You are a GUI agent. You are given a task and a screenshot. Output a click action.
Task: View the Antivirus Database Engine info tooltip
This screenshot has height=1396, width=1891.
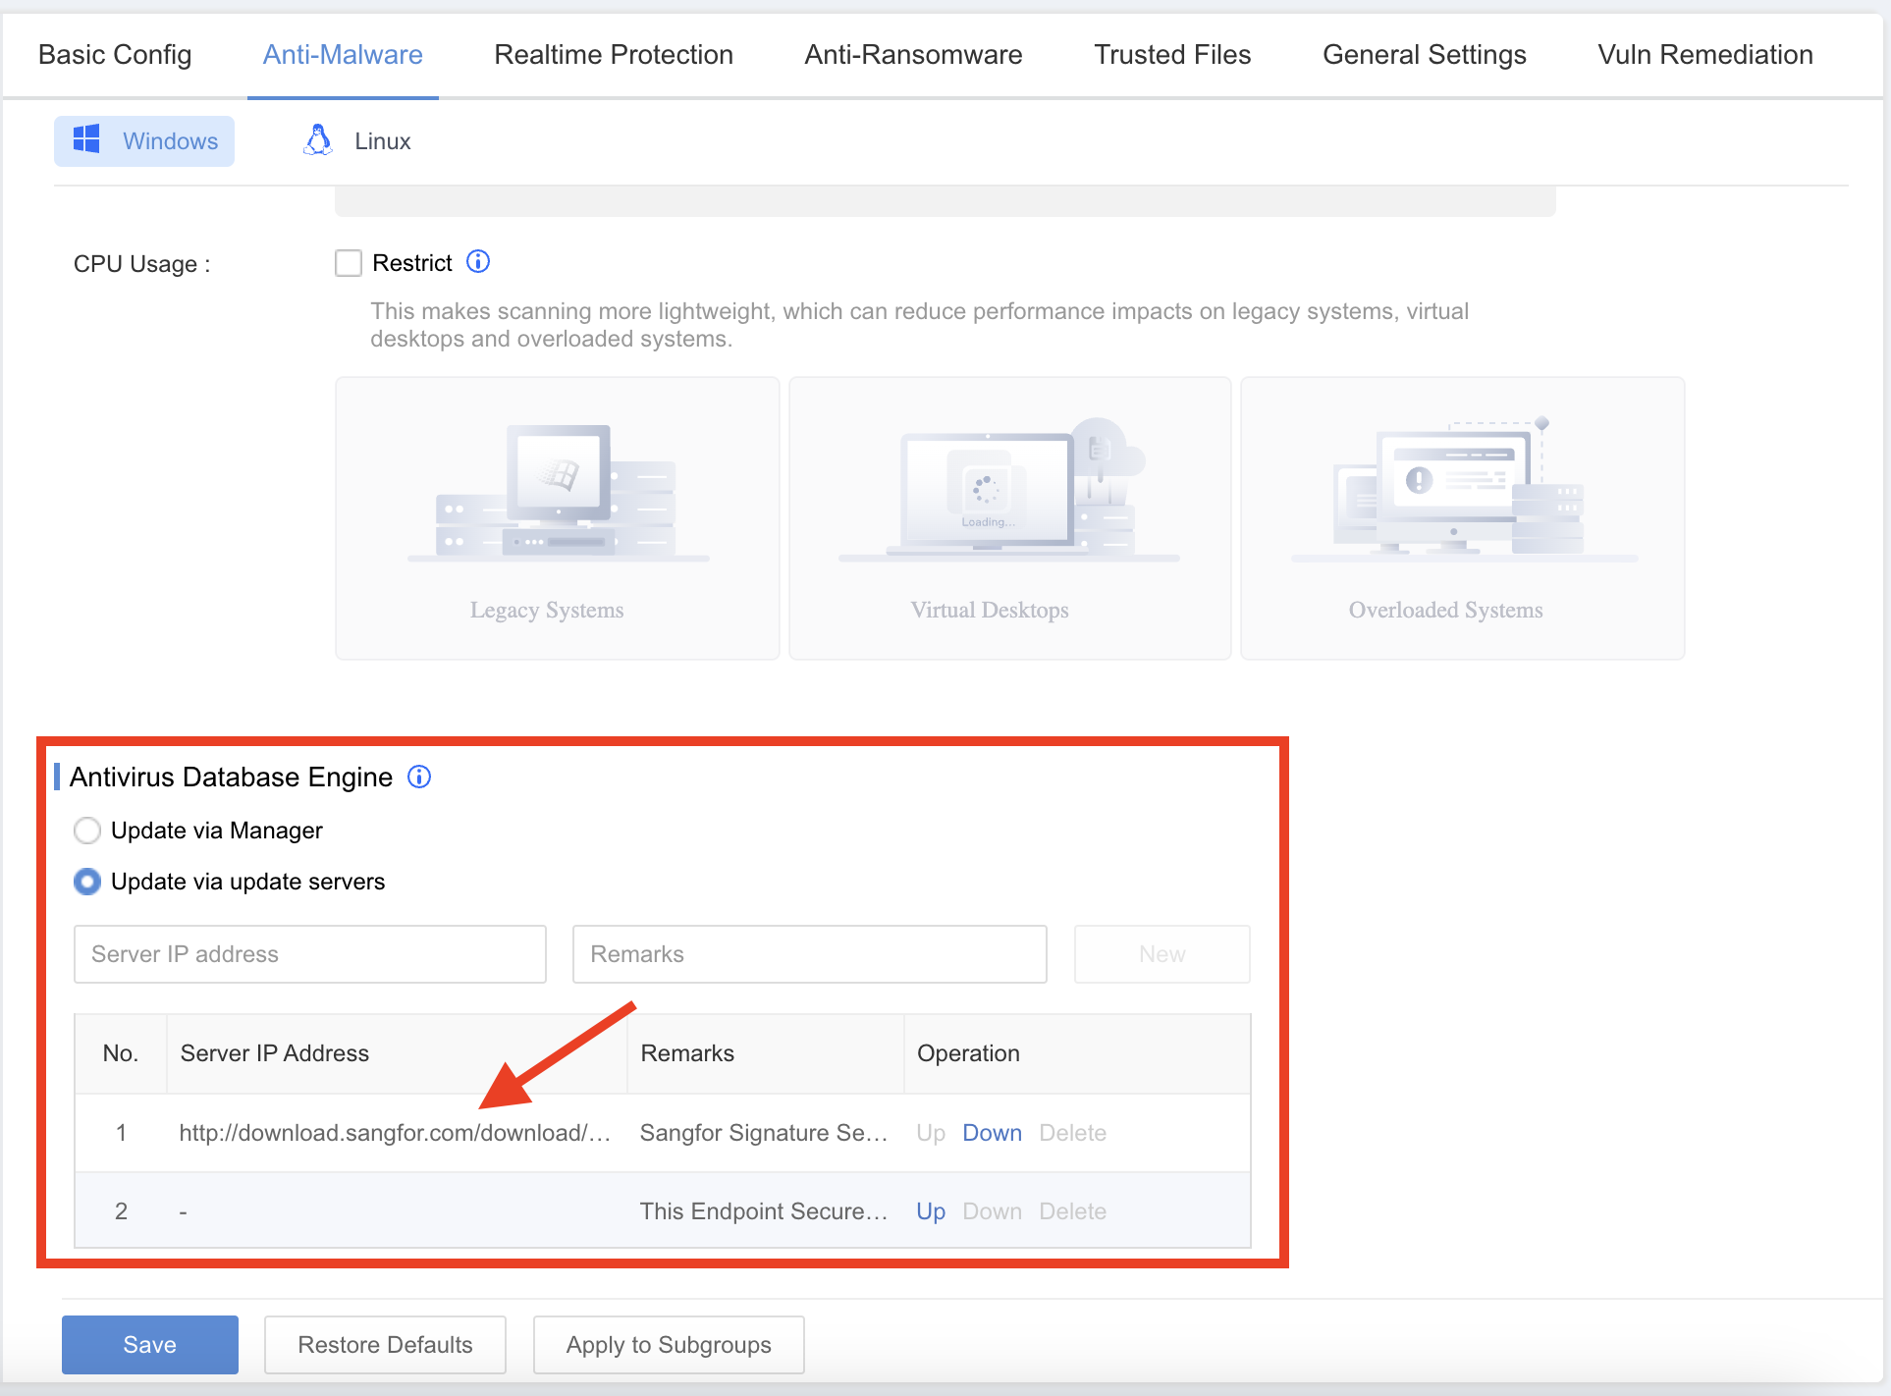click(x=418, y=777)
